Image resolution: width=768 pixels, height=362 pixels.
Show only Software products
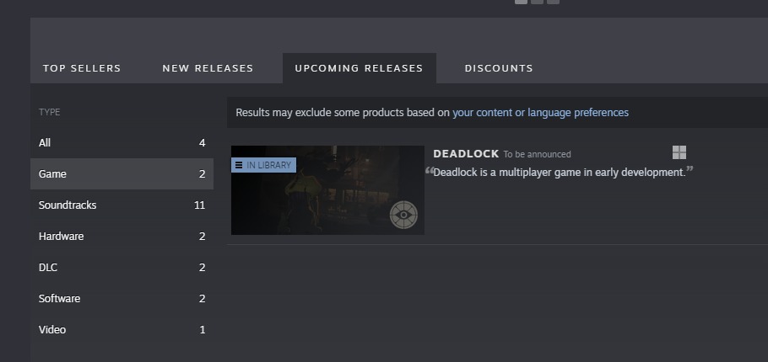pyautogui.click(x=122, y=299)
